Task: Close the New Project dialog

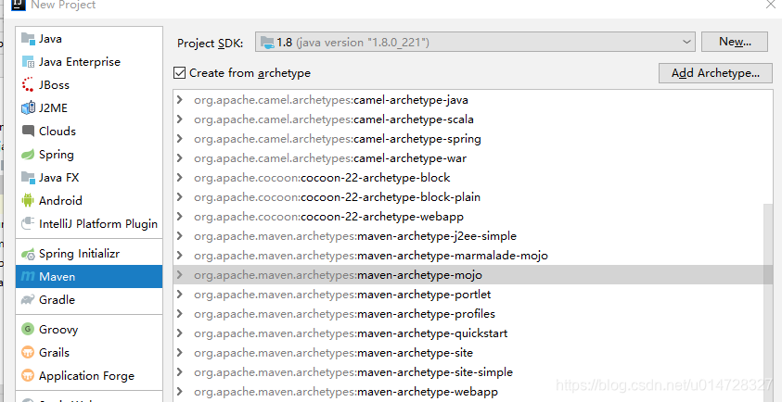Action: [x=771, y=4]
